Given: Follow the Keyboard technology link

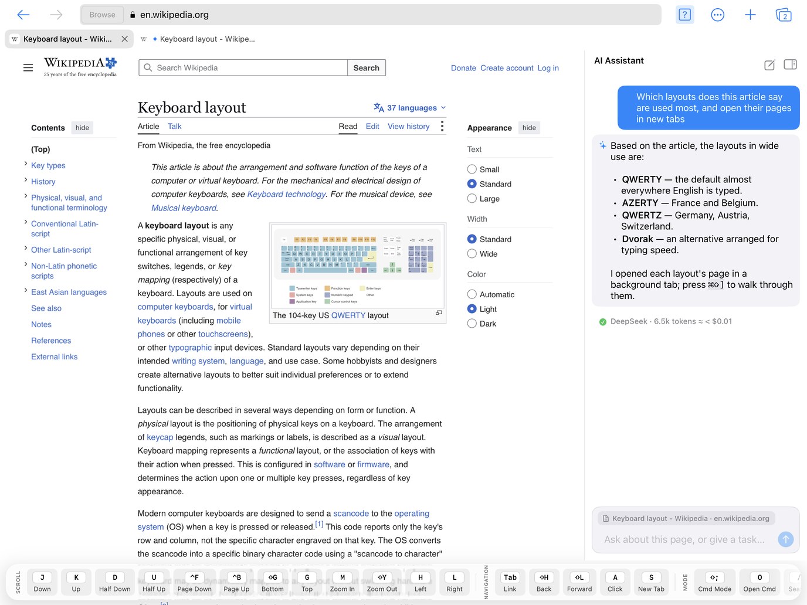Looking at the screenshot, I should (x=286, y=194).
